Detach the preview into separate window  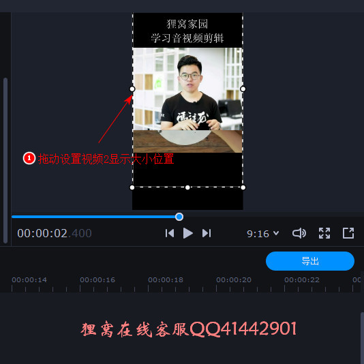(348, 233)
